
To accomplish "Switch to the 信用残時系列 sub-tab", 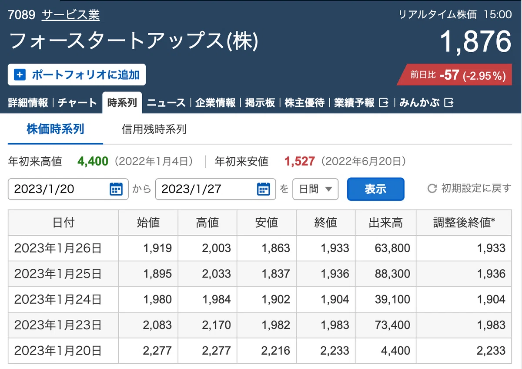I will point(154,129).
